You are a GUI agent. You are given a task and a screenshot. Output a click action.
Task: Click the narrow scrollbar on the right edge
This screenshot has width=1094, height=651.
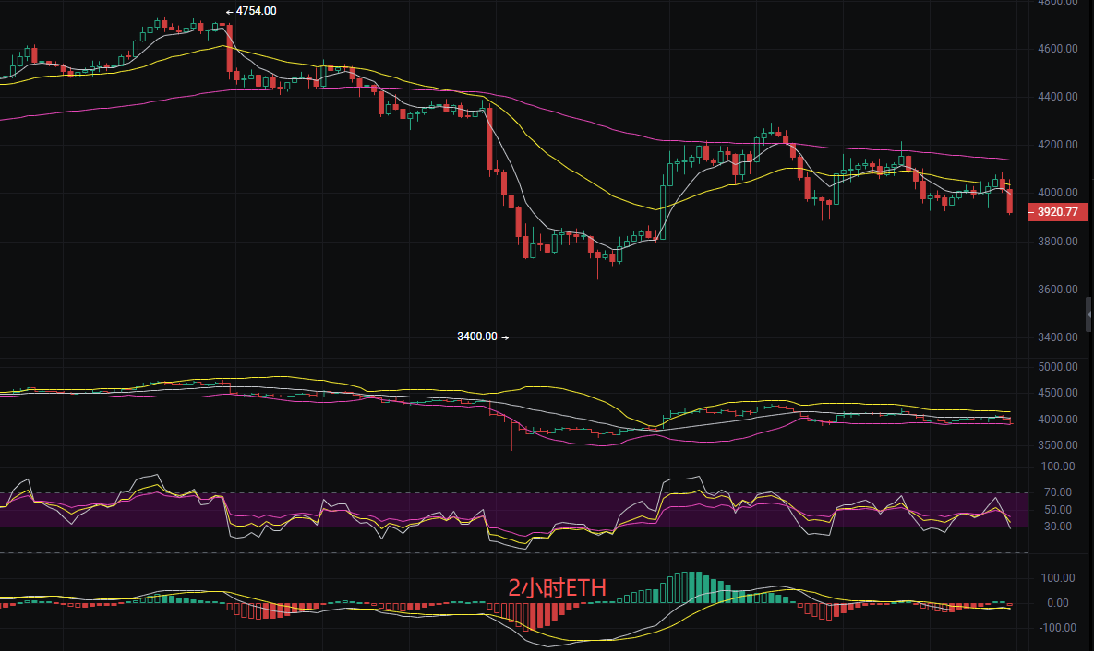point(1089,314)
